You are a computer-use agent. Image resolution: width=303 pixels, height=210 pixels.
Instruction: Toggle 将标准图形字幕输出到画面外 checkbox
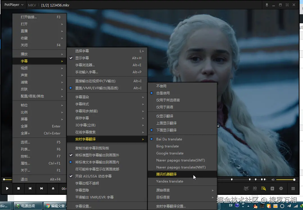coord(107,155)
